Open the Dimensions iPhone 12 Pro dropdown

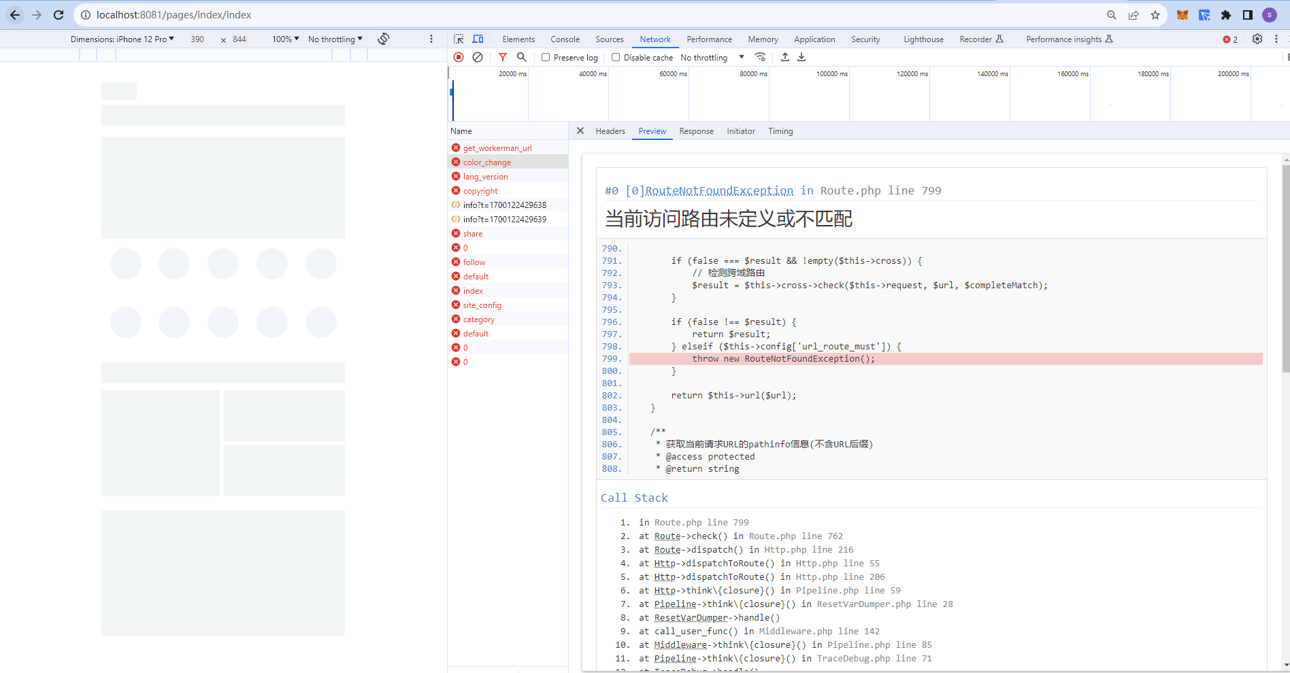122,39
